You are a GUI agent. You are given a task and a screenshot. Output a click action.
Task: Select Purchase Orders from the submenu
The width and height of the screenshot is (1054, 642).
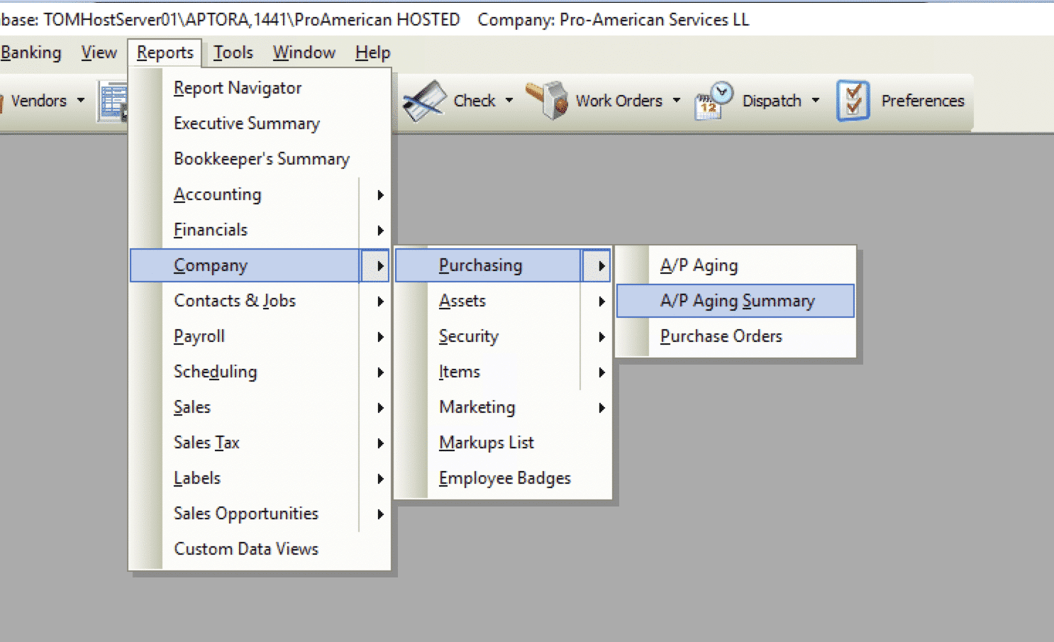(721, 336)
